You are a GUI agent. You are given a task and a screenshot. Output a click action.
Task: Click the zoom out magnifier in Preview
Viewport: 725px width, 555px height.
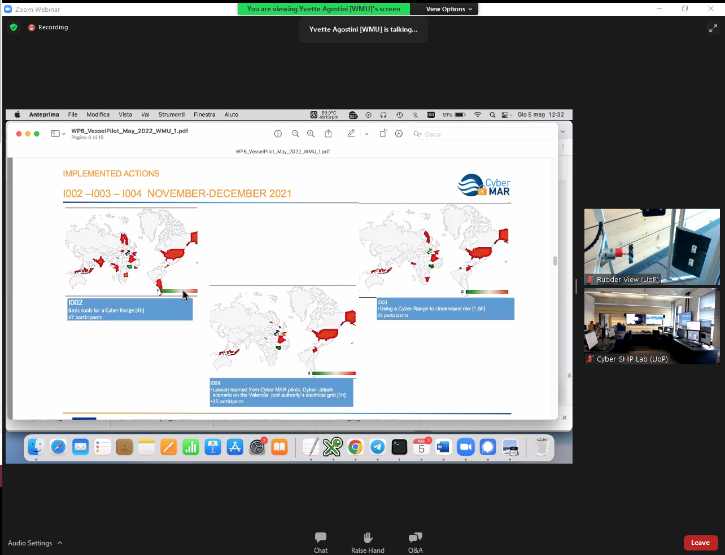point(295,134)
